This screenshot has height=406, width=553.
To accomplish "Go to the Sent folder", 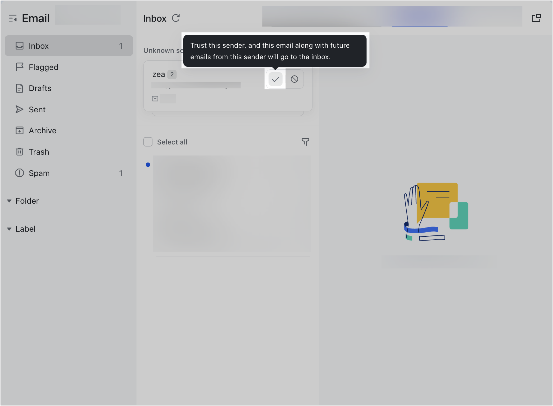I will point(37,109).
